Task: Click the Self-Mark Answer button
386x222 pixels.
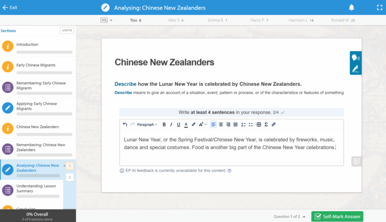Action: (x=337, y=216)
